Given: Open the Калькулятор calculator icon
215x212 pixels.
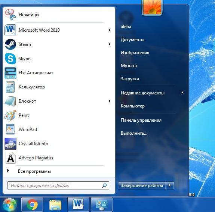Looking at the screenshot, I should click(x=10, y=87).
